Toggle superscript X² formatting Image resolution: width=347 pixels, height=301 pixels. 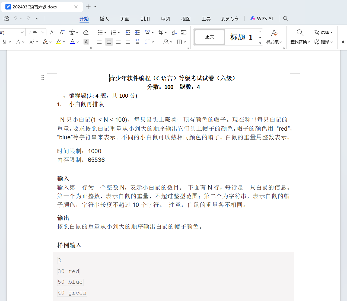[x=32, y=42]
